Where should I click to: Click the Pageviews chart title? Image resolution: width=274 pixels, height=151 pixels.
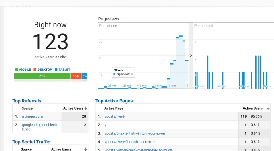(109, 19)
